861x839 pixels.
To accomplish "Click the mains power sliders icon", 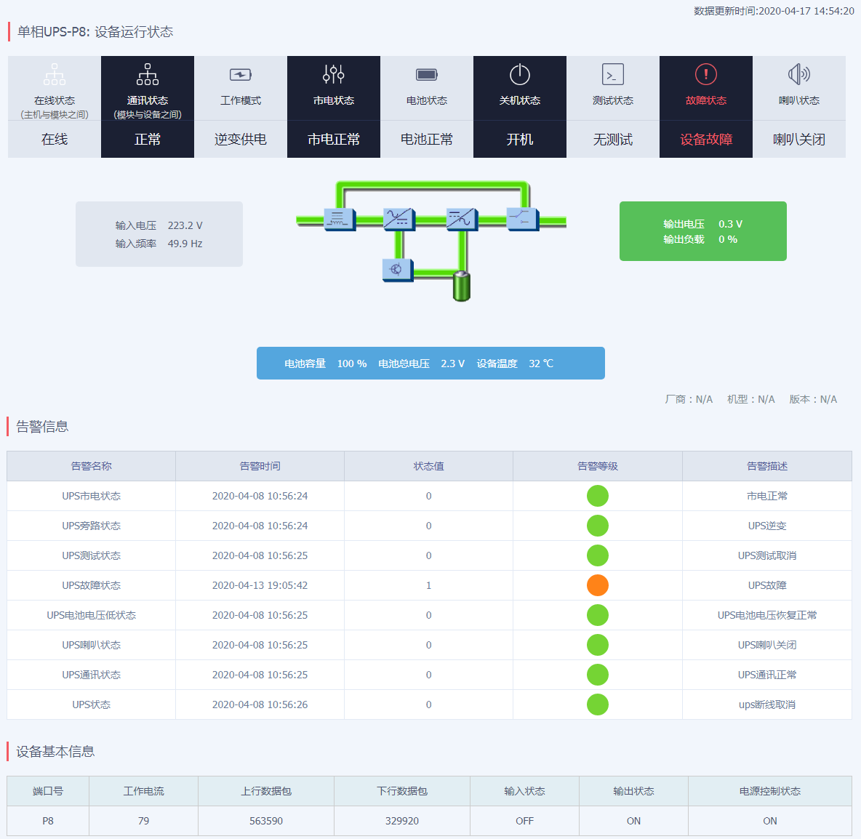I will pos(334,74).
